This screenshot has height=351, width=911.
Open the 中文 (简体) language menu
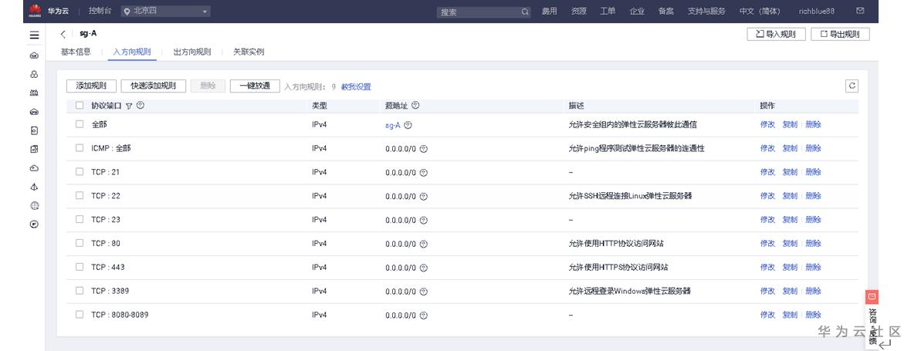pyautogui.click(x=760, y=11)
